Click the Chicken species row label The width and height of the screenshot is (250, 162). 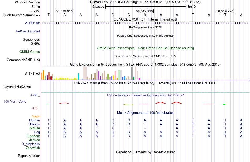[x=34, y=140]
